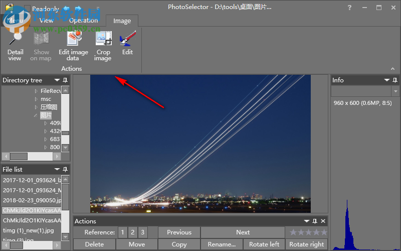Image resolution: width=401 pixels, height=251 pixels.
Task: Click the Move button
Action: pos(137,244)
